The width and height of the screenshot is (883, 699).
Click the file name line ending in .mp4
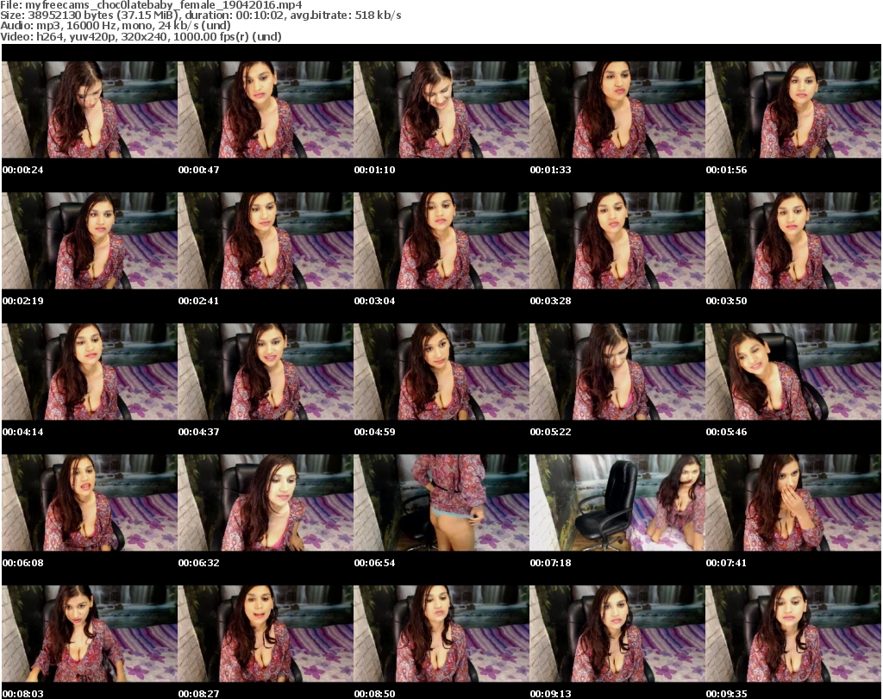pyautogui.click(x=151, y=4)
